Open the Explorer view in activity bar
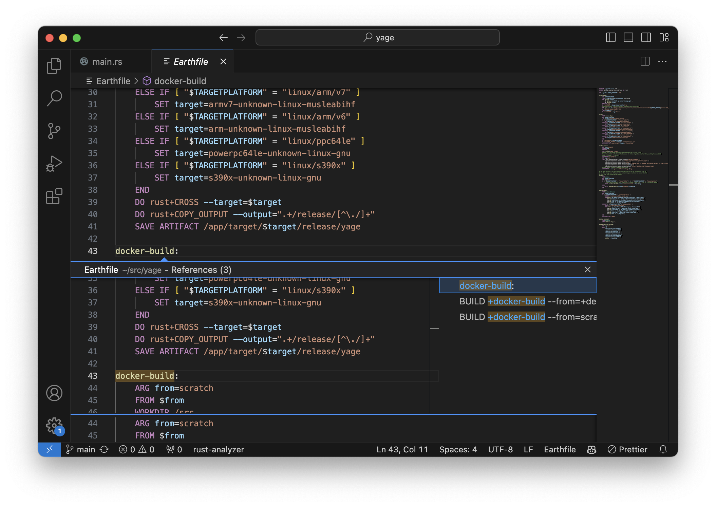The height and width of the screenshot is (507, 716). pos(54,65)
